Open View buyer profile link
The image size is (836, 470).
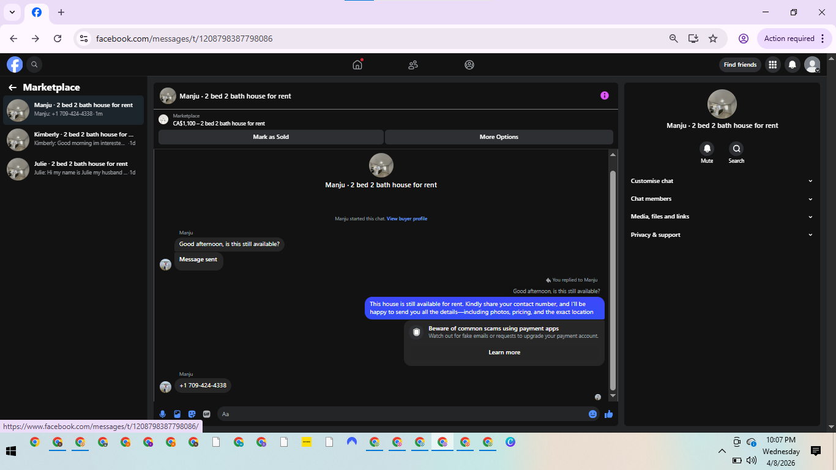tap(407, 218)
